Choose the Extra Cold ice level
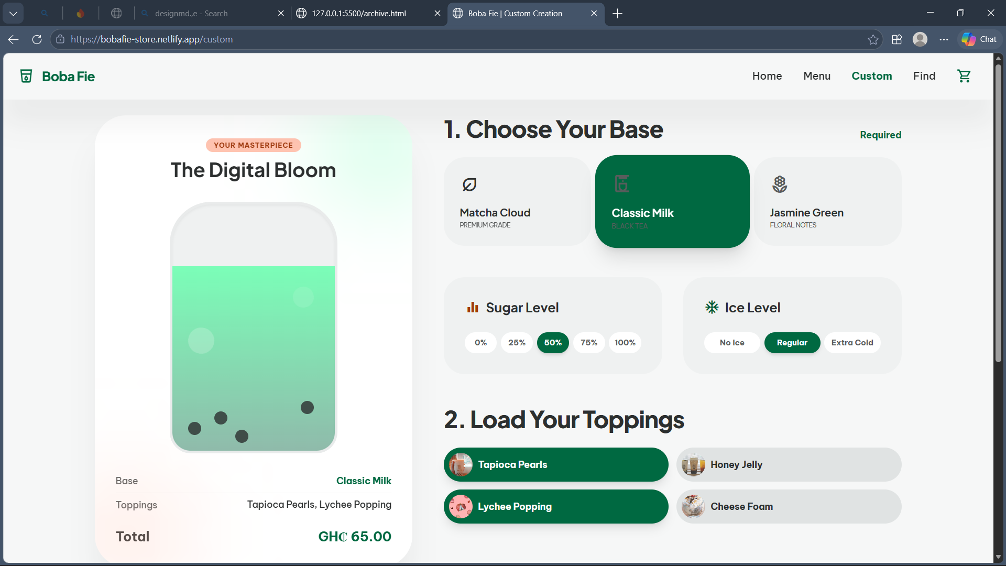The image size is (1006, 566). pos(852,343)
